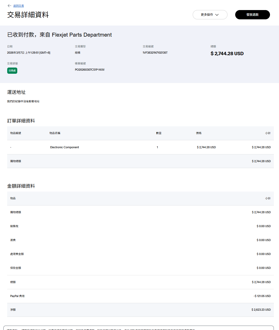Click the 價格 column header
Image resolution: width=279 pixels, height=330 pixels.
[199, 133]
